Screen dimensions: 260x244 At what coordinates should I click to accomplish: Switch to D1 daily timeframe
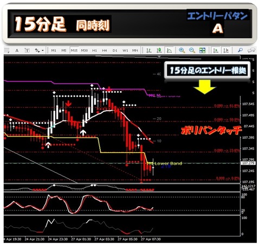coord(115,51)
